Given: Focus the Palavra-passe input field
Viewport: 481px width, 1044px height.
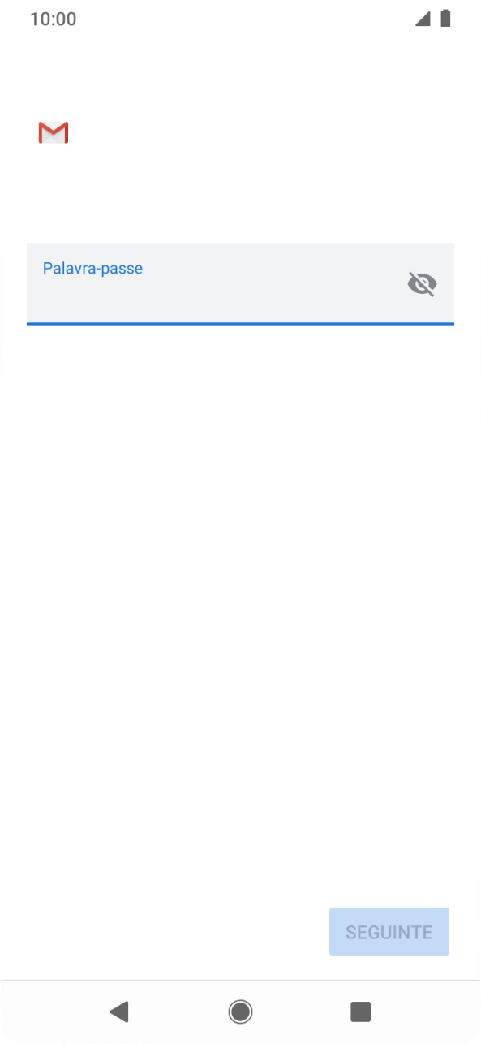Looking at the screenshot, I should coord(240,283).
